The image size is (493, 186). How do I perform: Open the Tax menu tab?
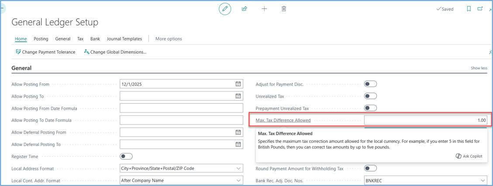[80, 39]
